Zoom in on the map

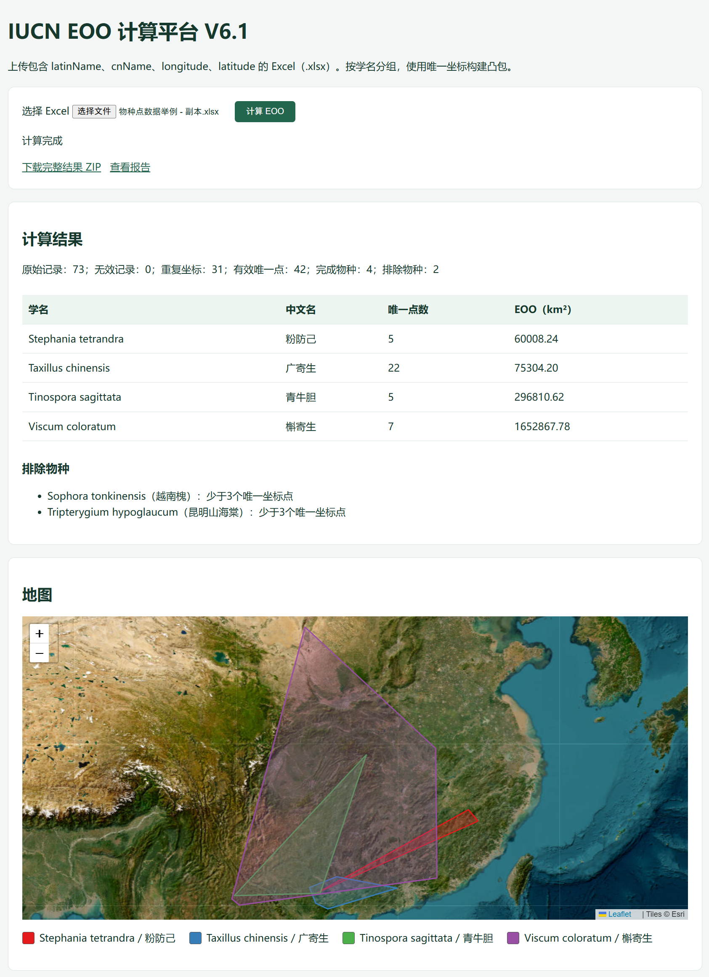(39, 633)
